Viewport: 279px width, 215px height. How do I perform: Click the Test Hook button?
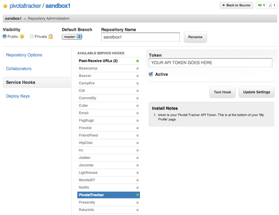tap(222, 92)
